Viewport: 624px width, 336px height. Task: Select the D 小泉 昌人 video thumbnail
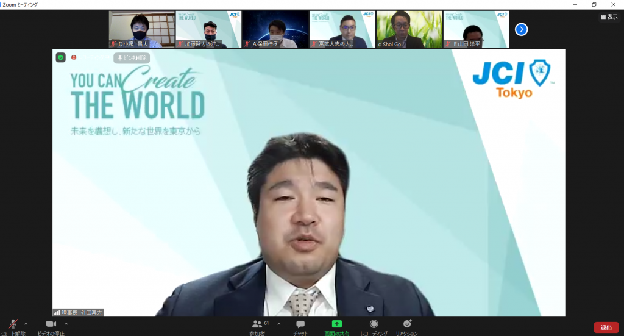coord(141,29)
